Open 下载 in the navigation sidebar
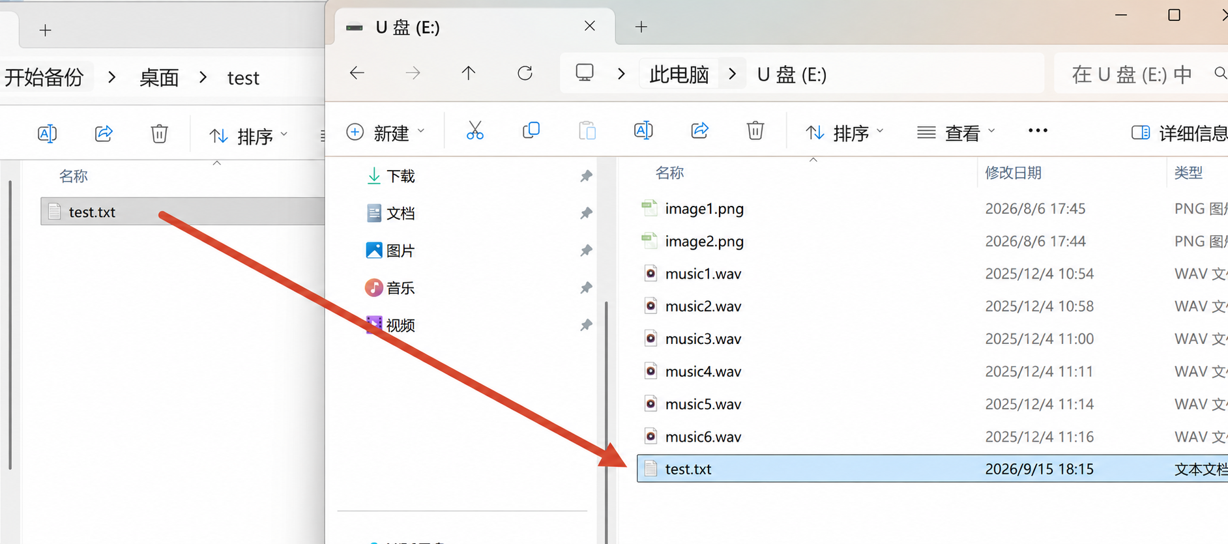Screen dimensions: 1228x544 coord(390,176)
